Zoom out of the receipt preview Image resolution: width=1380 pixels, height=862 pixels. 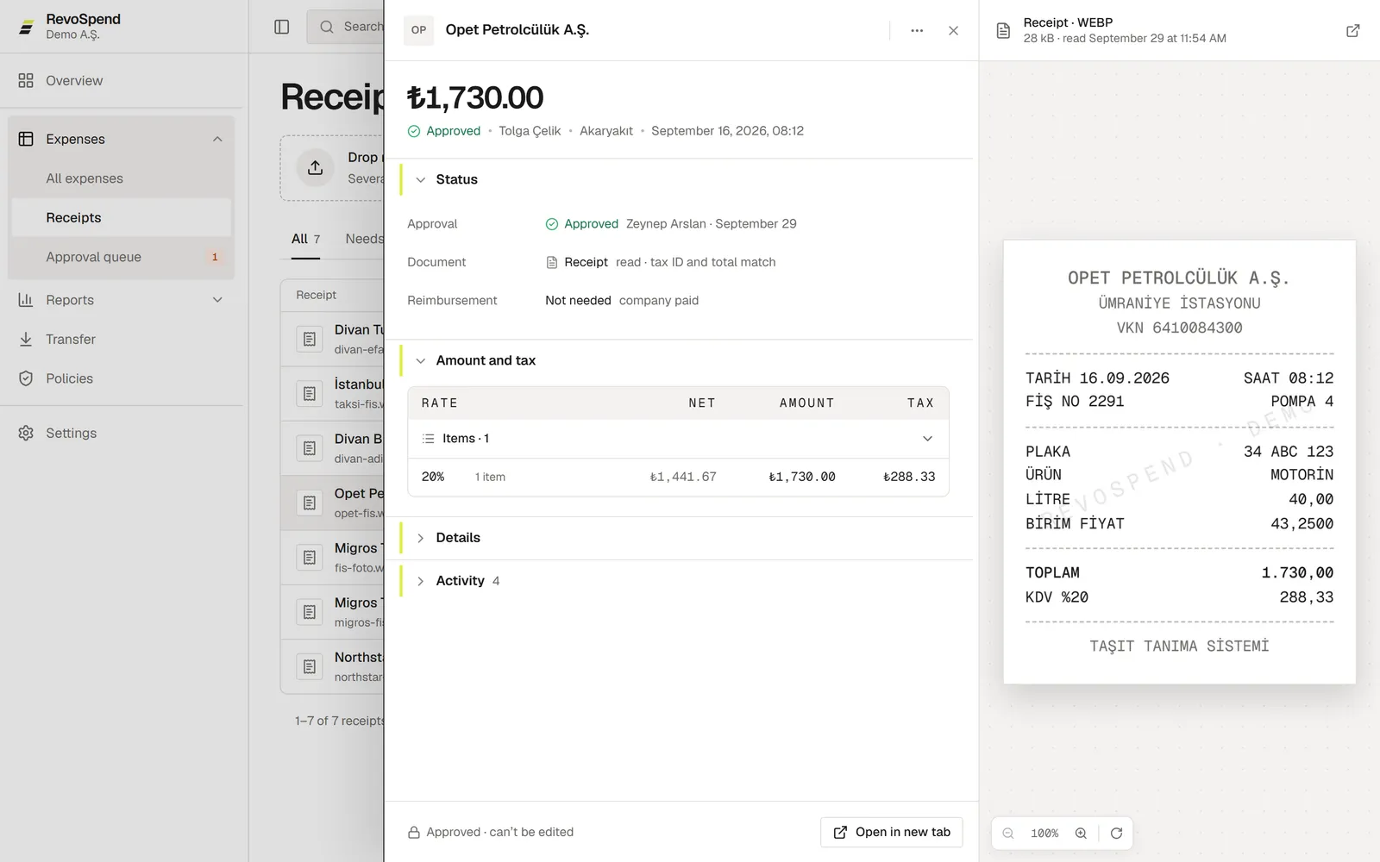1008,833
